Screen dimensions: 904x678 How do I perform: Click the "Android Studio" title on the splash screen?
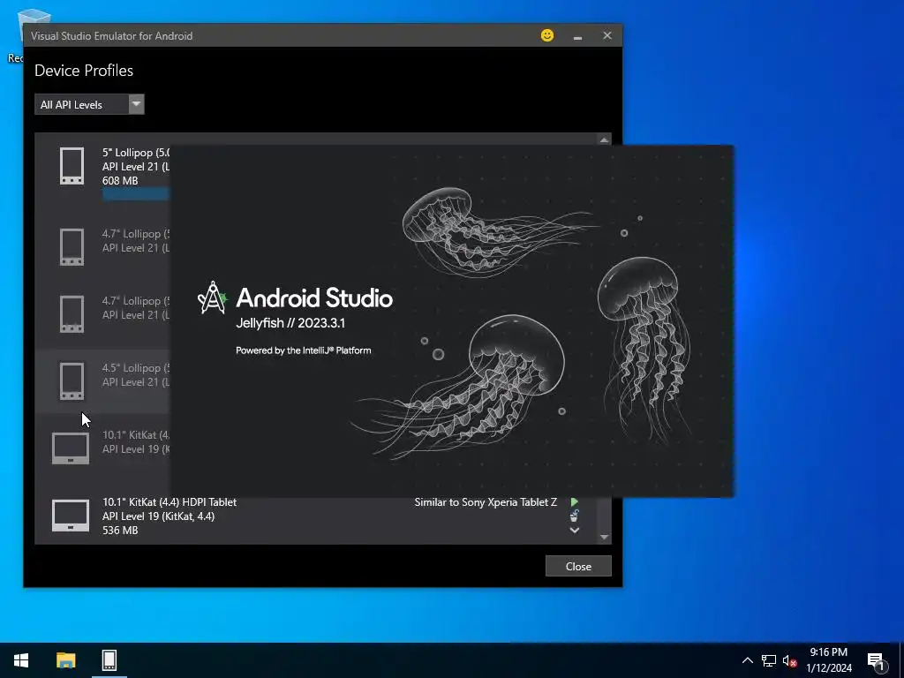pyautogui.click(x=314, y=298)
